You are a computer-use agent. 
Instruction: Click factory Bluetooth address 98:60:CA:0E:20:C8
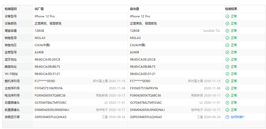coord(47,59)
